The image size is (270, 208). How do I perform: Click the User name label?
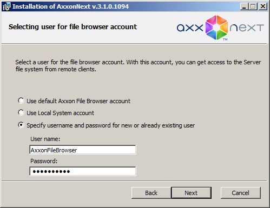pos(45,139)
